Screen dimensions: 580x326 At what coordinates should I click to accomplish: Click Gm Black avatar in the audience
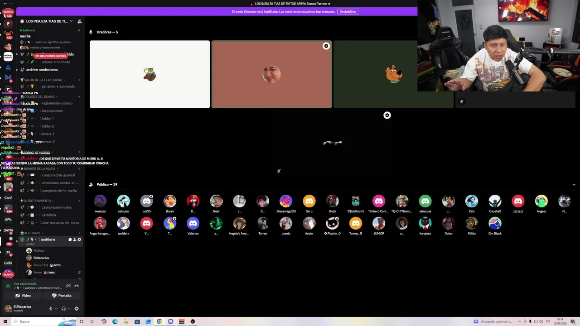pyautogui.click(x=495, y=223)
